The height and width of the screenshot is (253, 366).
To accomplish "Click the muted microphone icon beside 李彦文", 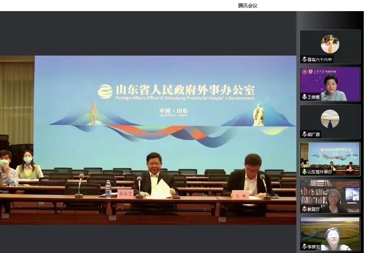I will pyautogui.click(x=304, y=246).
